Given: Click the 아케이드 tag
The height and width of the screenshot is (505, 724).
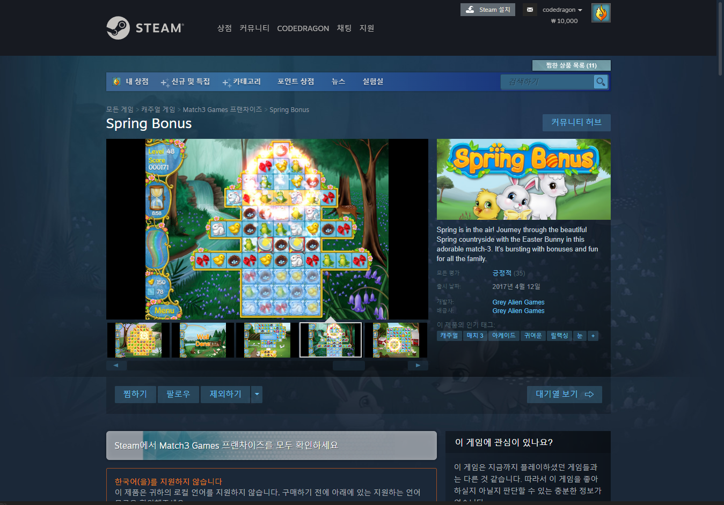Looking at the screenshot, I should pyautogui.click(x=503, y=336).
